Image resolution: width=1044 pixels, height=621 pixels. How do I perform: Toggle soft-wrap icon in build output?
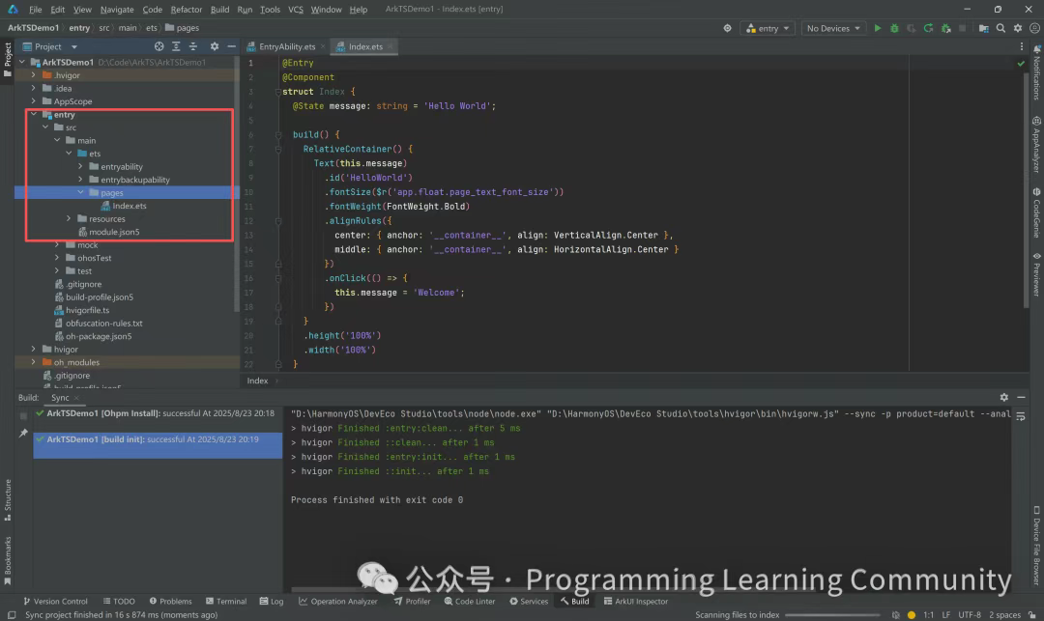click(1021, 416)
